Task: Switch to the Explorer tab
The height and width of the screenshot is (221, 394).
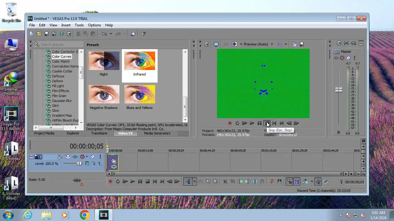Action: pyautogui.click(x=73, y=133)
